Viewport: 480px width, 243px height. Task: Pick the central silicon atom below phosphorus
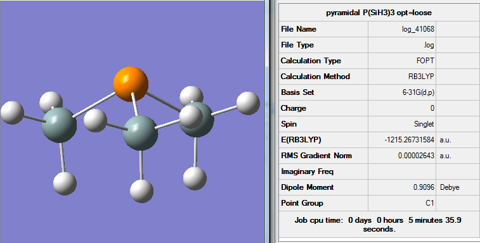(x=141, y=133)
